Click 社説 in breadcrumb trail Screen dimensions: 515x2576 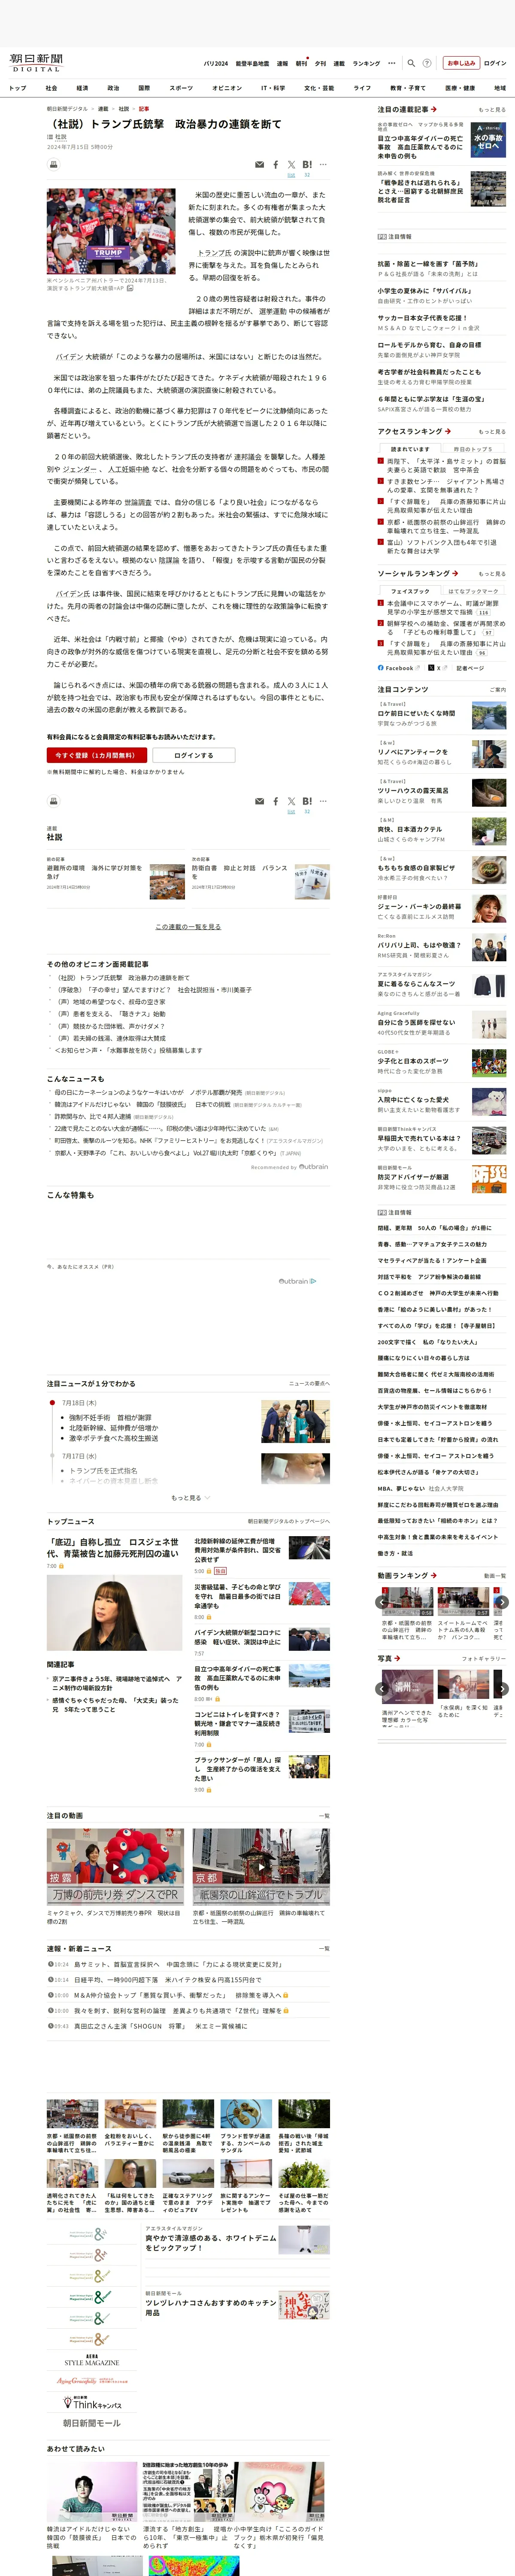coord(124,109)
